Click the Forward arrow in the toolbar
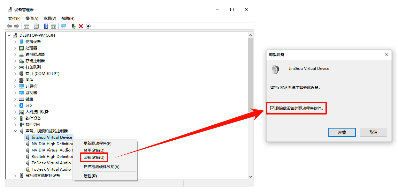 click(17, 26)
